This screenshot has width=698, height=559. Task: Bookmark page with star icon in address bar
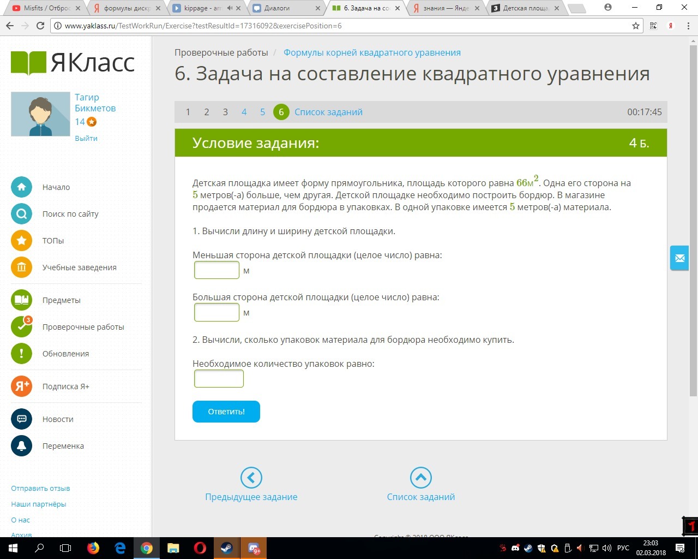click(635, 26)
